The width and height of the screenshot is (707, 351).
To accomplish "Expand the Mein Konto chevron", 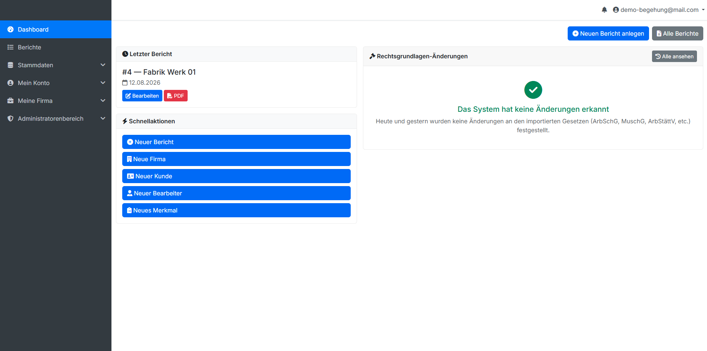I will pos(103,83).
